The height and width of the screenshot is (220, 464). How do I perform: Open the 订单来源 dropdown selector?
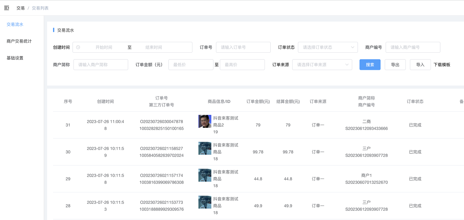(322, 65)
